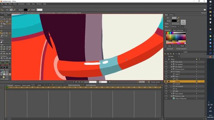Select the Rotate Workspace tool
Viewport: 214px width, 120px height.
7,58
